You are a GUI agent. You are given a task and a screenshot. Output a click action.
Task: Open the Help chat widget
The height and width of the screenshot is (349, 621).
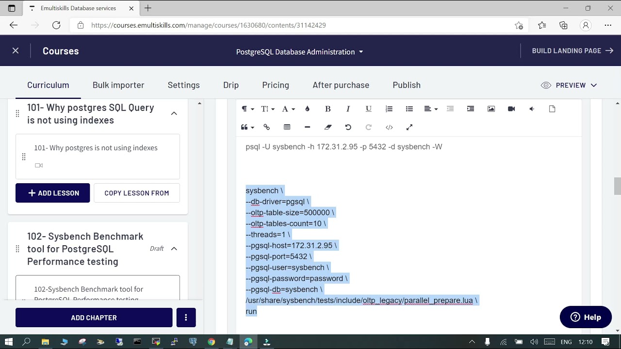[x=586, y=317]
